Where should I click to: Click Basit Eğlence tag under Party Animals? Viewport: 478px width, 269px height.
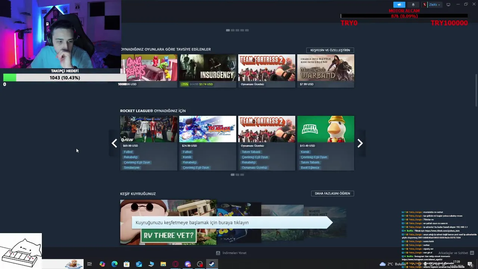coord(310,168)
